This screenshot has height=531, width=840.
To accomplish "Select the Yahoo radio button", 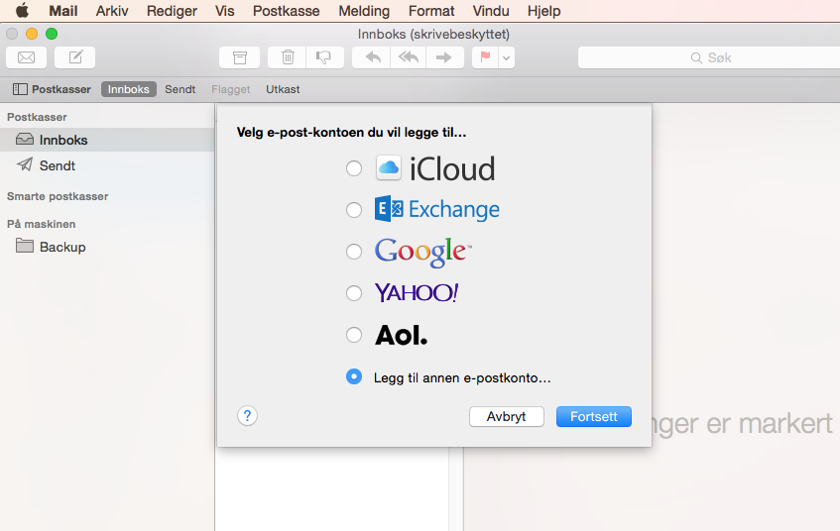I will coord(354,293).
